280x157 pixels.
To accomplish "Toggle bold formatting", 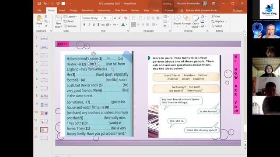I will click(84, 24).
